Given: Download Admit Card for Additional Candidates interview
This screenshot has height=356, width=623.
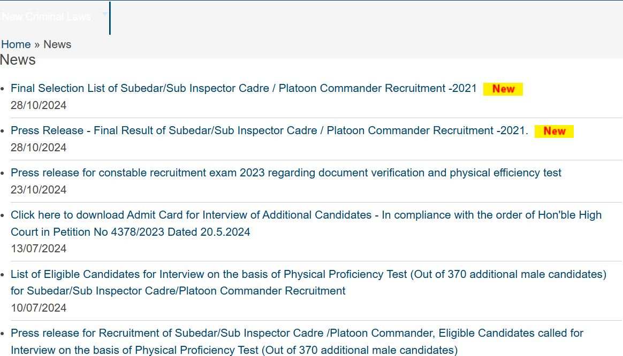Looking at the screenshot, I should [306, 215].
